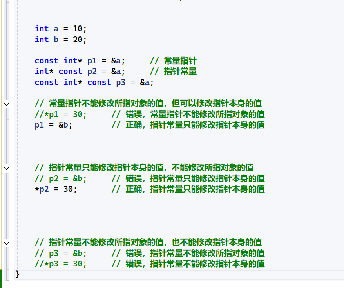The width and height of the screenshot is (344, 288).
Task: Click the 'int' keyword on the 'int b' line
Action: coord(42,40)
